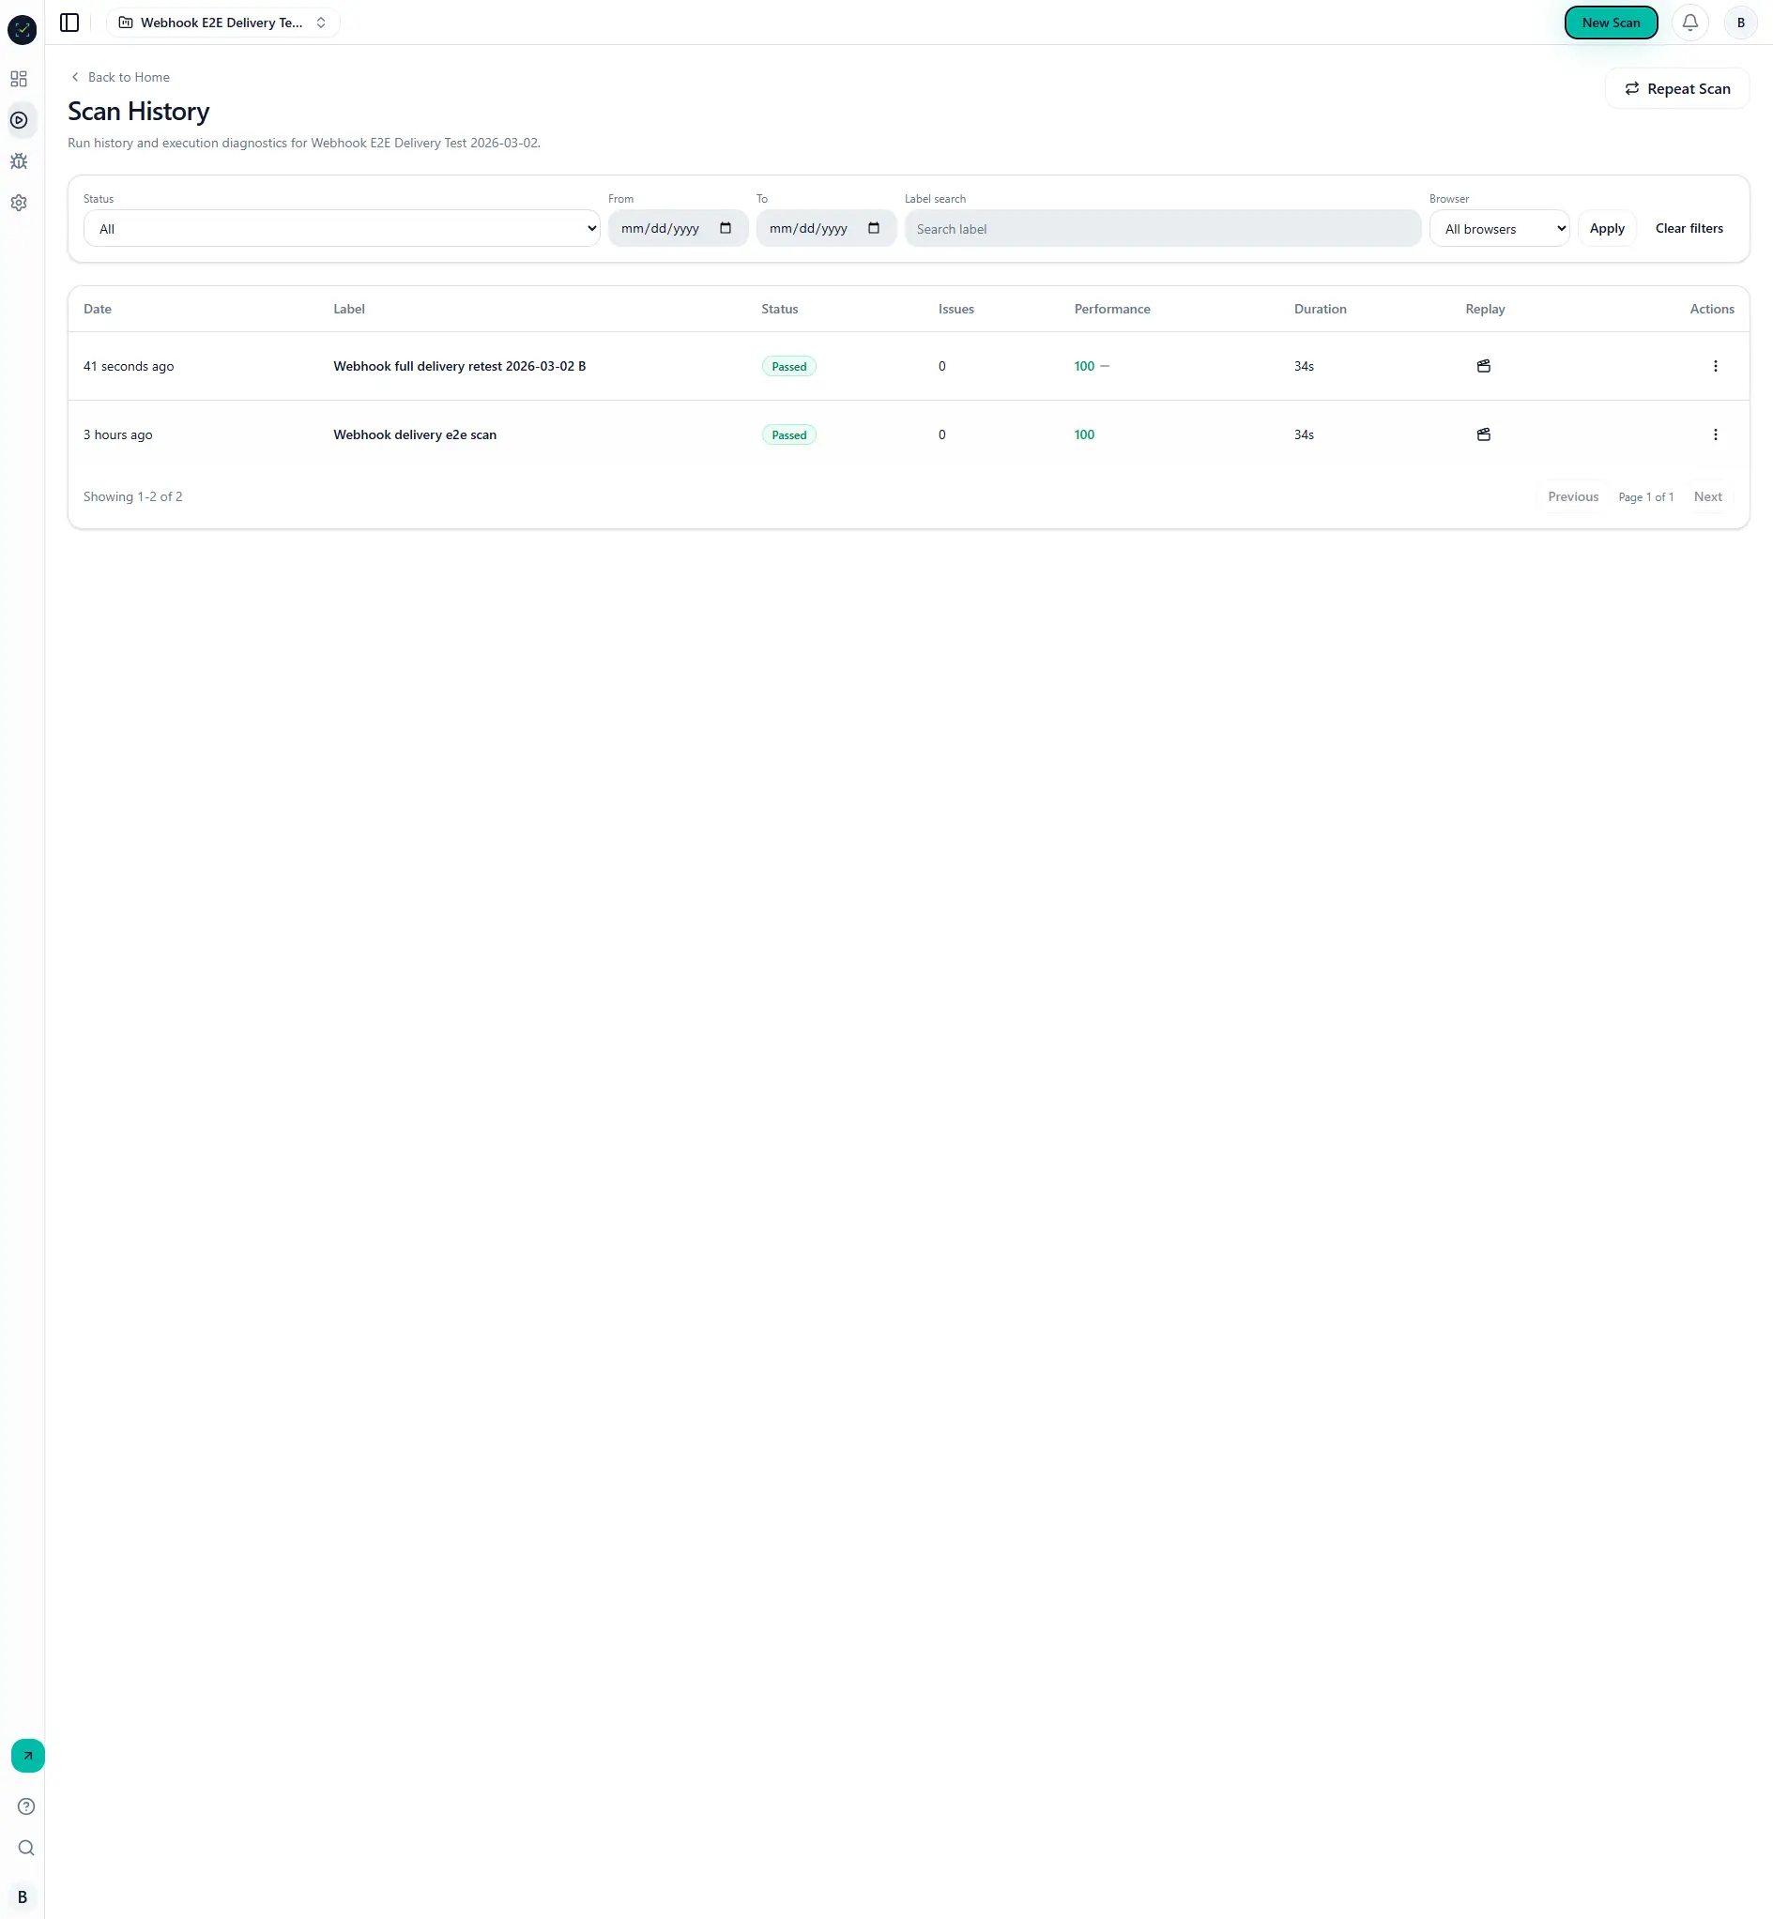Open the bug/issues panel icon
The image size is (1773, 1919).
click(x=18, y=161)
